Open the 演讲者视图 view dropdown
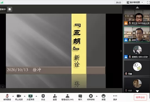The image size is (150, 103). (x=135, y=2)
